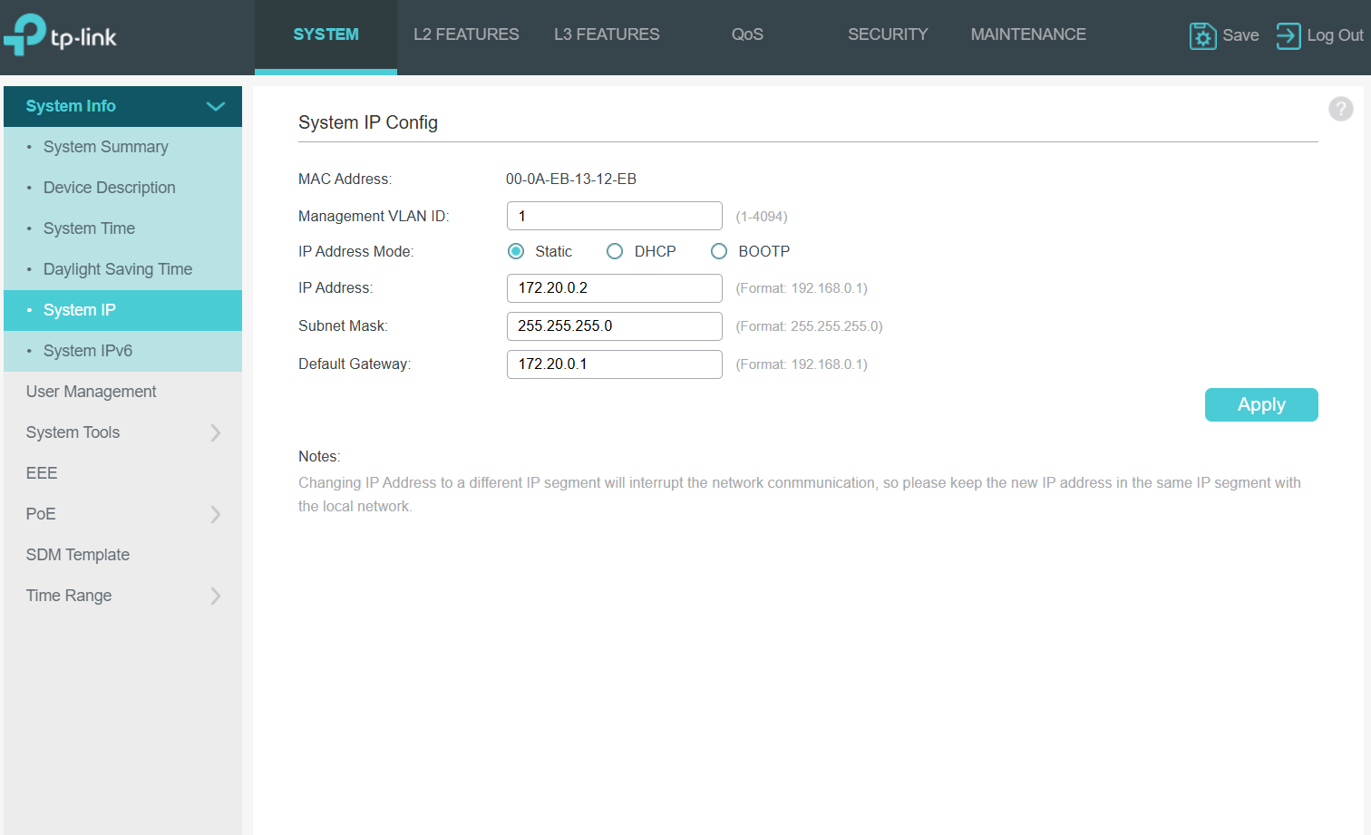Viewport: 1371px width, 835px height.
Task: Open the help question mark icon
Action: [x=1340, y=109]
